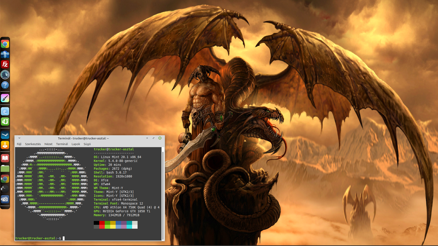Open the Terminál menu in the menu bar

[x=62, y=144]
